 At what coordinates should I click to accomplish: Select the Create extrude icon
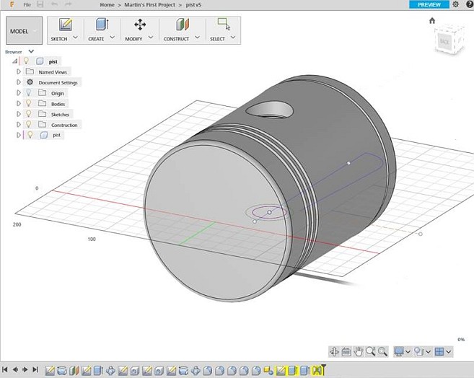(101, 25)
